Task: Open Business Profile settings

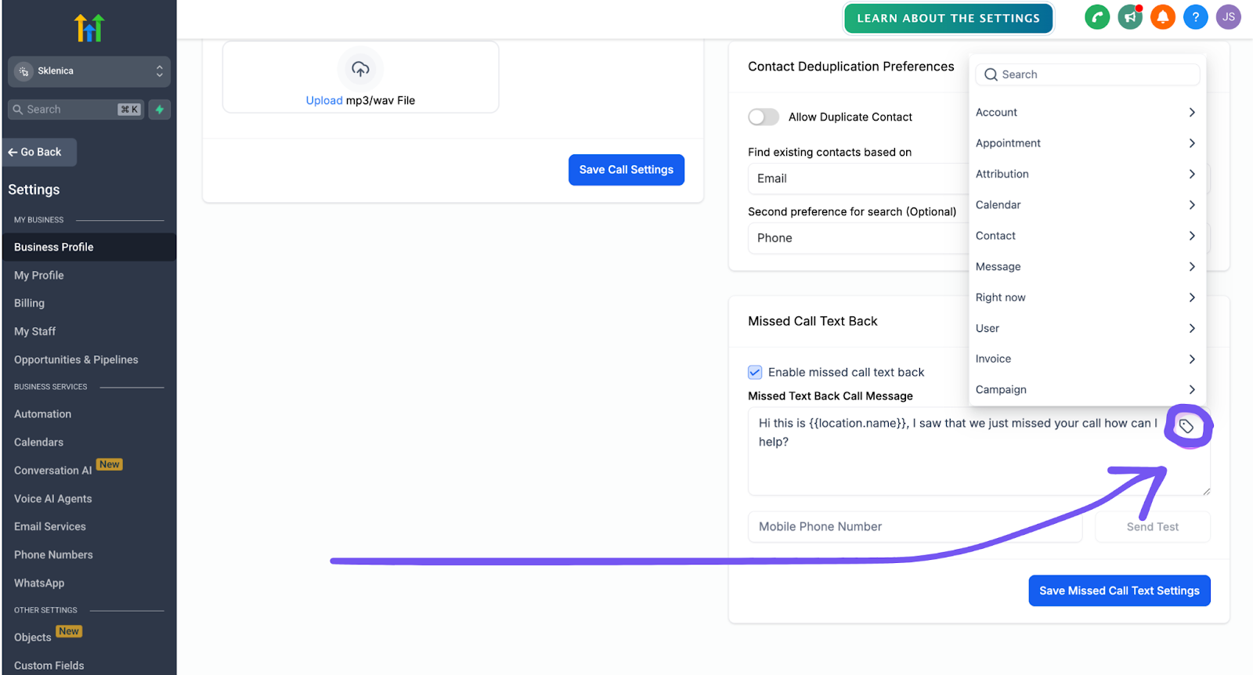Action: 88,247
